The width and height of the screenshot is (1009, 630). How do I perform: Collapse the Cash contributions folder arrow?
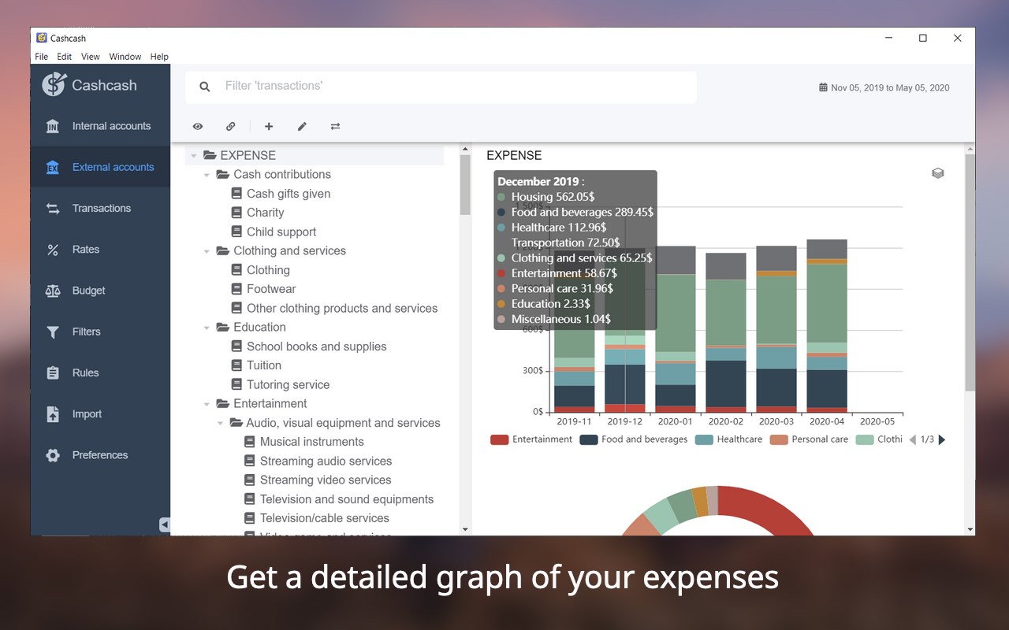207,175
